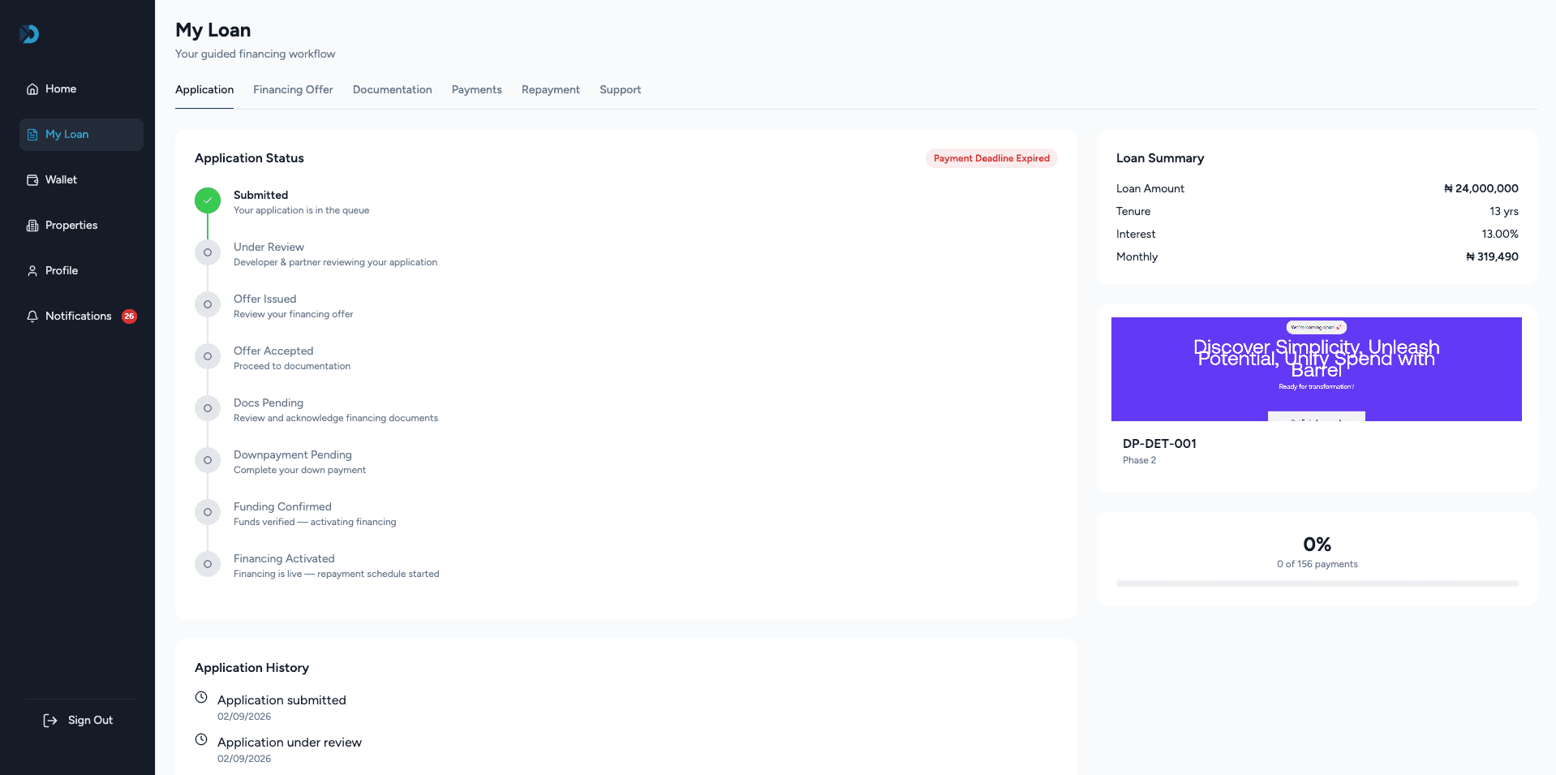Click the Offer Issued step title
The height and width of the screenshot is (775, 1556).
click(x=264, y=299)
